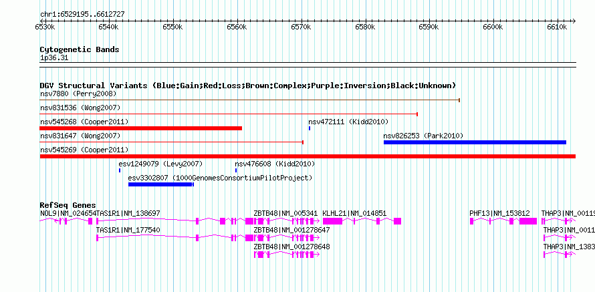595x292 pixels.
Task: Open the second-row THAP3|NM_0011 gene label
Action: pos(569,230)
